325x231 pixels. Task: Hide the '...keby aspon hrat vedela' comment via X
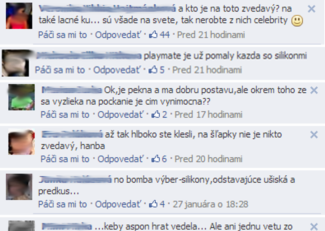[314, 226]
